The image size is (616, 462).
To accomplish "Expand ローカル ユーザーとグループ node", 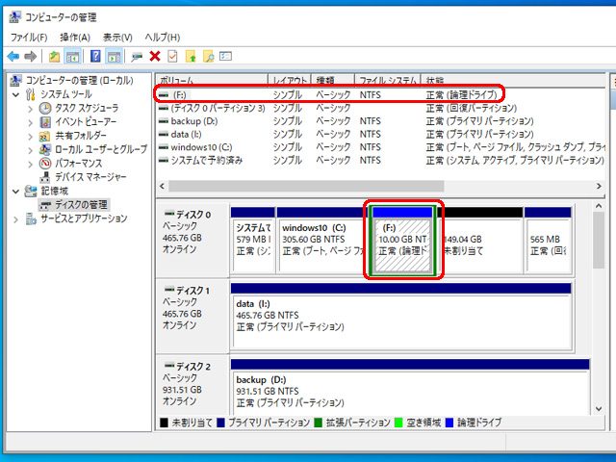I will click(30, 150).
